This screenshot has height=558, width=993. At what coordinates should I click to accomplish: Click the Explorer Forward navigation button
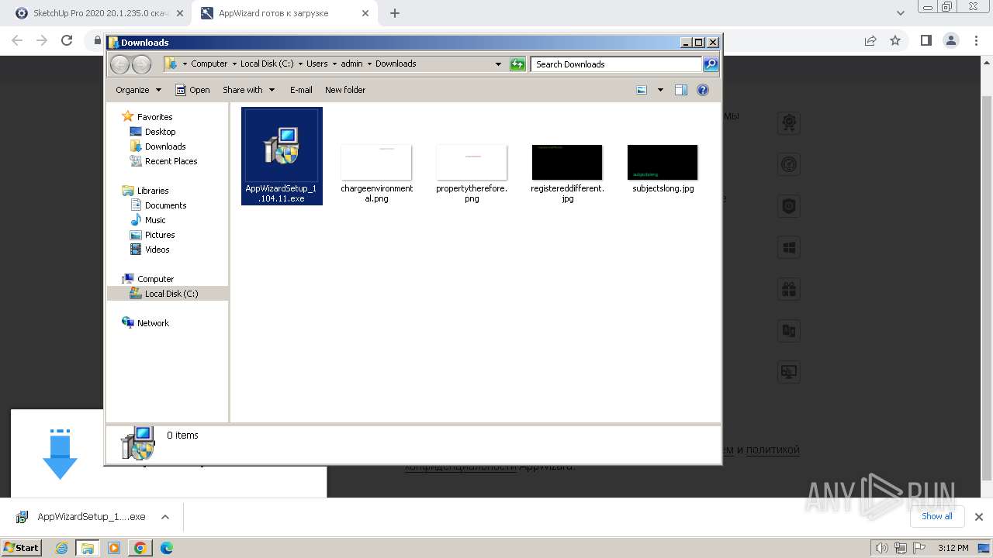tap(141, 64)
